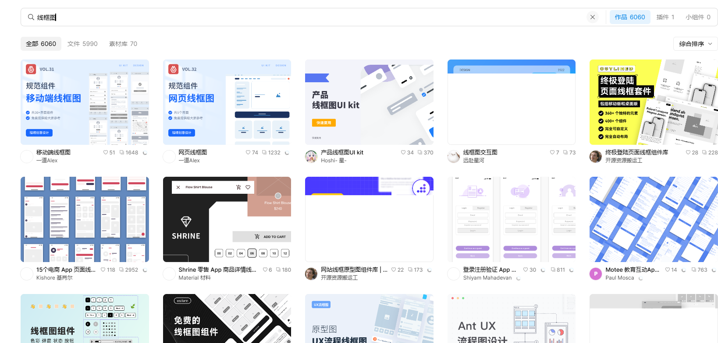
Task: Open the UX流程线框图 prototype thumbnail
Action: [369, 318]
